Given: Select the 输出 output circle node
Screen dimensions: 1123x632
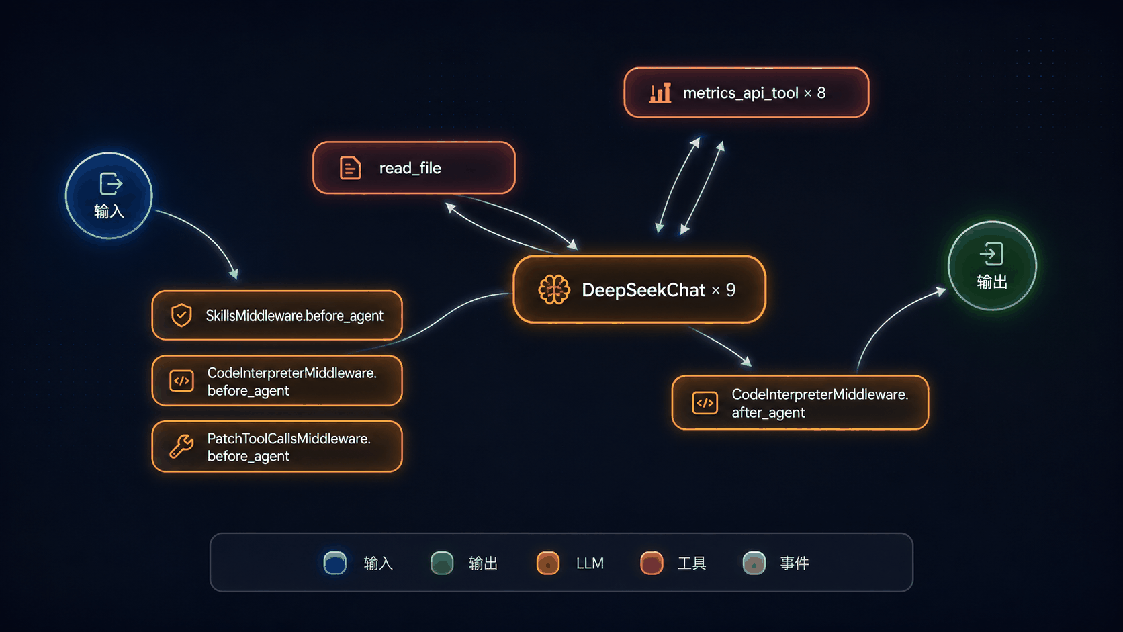Looking at the screenshot, I should (992, 266).
